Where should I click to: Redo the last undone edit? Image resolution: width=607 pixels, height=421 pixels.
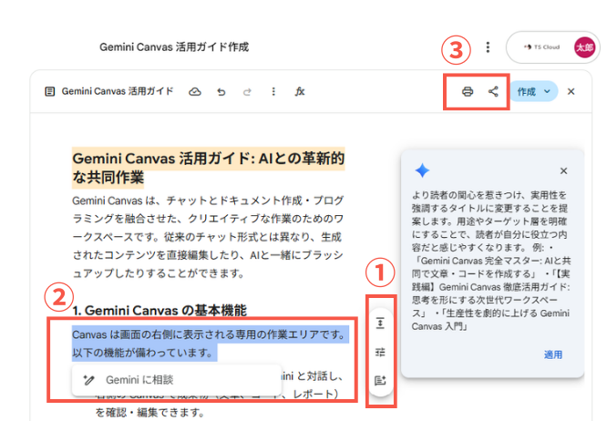tap(247, 92)
